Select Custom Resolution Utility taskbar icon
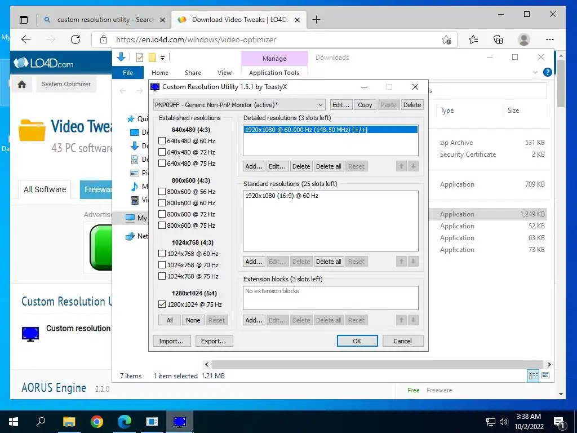Image resolution: width=577 pixels, height=433 pixels. point(180,422)
